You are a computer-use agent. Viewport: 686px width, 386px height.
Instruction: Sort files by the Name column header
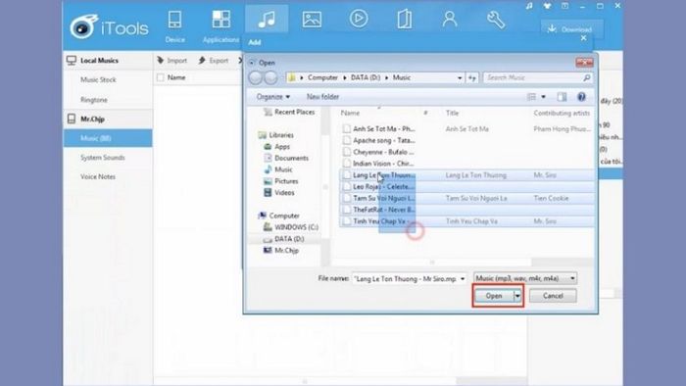(350, 113)
